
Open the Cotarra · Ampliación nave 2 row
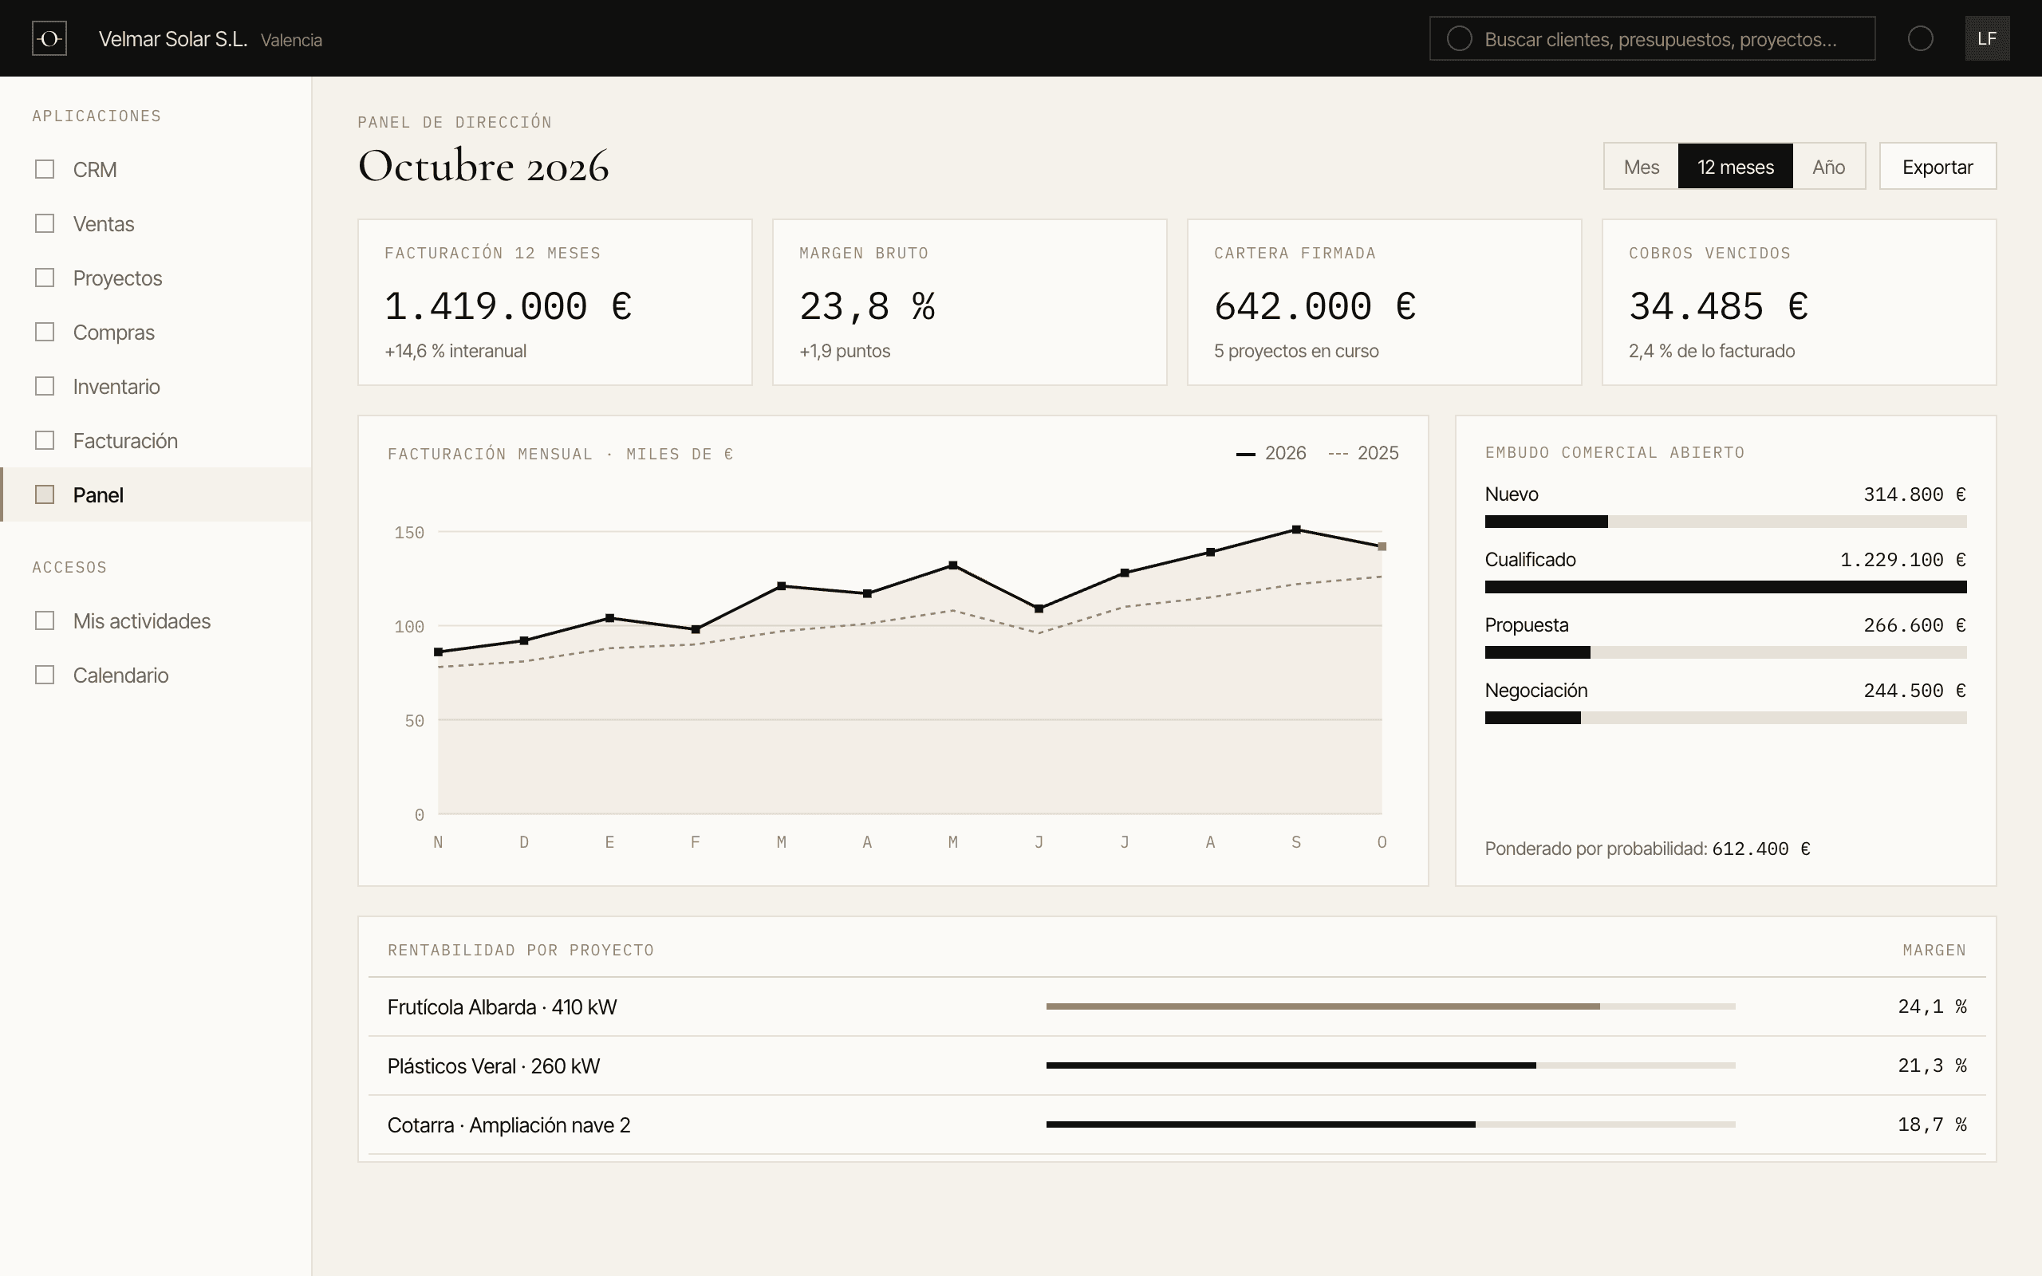[x=1177, y=1125]
